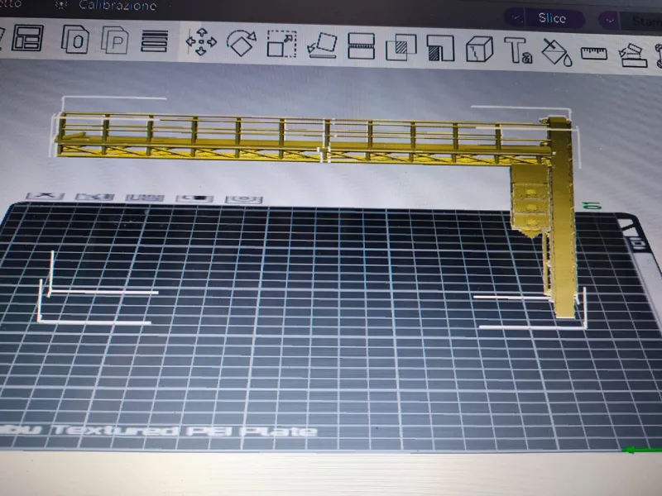Toggle the plate's lock icon

[x=194, y=198]
